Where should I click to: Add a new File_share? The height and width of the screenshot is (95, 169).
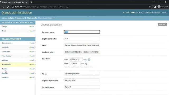[x=32, y=56]
